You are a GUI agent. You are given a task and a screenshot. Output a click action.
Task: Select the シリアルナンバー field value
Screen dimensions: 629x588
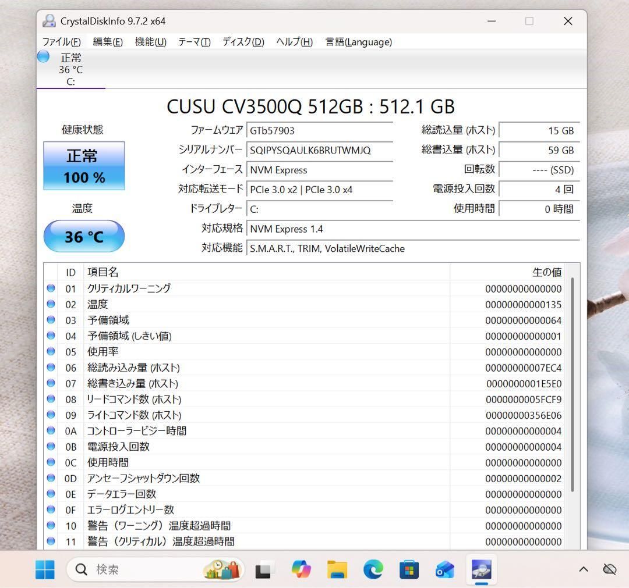click(x=320, y=151)
